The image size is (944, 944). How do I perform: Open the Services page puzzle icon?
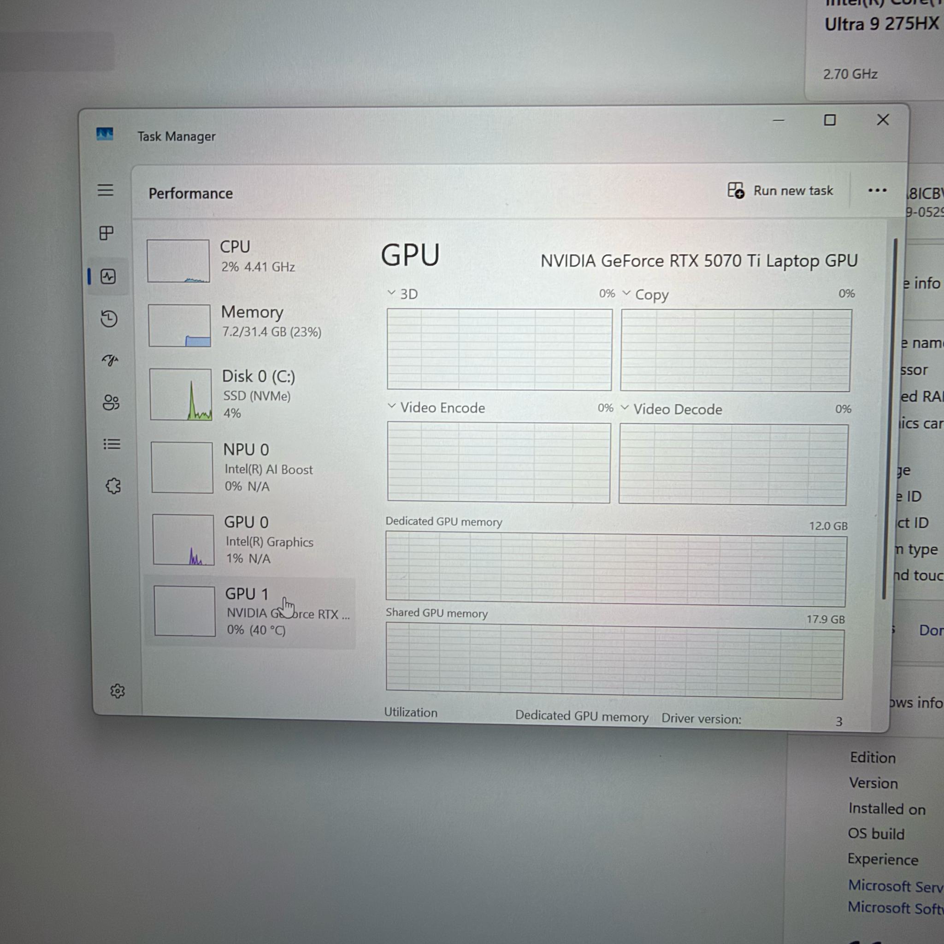(x=113, y=486)
